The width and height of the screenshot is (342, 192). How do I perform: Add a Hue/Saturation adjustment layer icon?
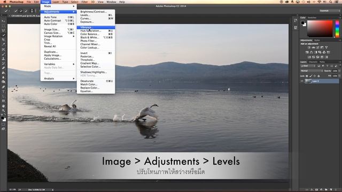coord(307,52)
